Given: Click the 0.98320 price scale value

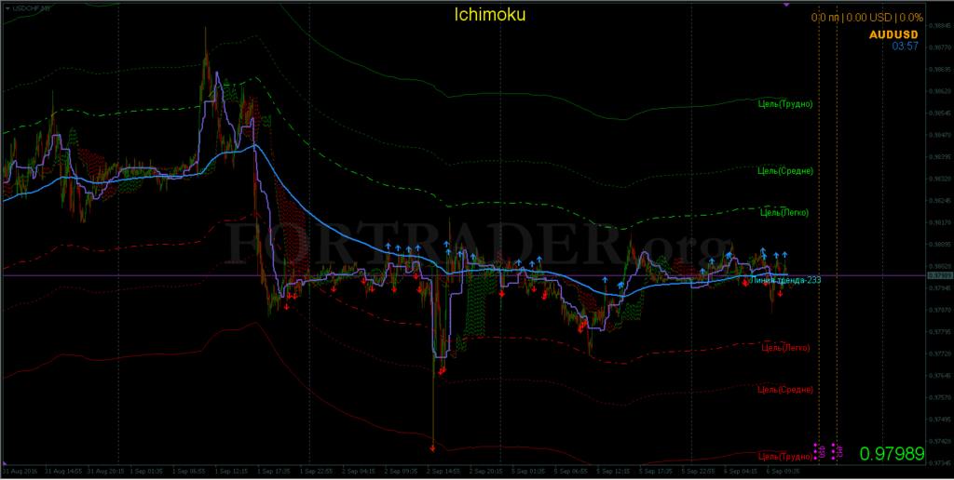Looking at the screenshot, I should [x=940, y=179].
